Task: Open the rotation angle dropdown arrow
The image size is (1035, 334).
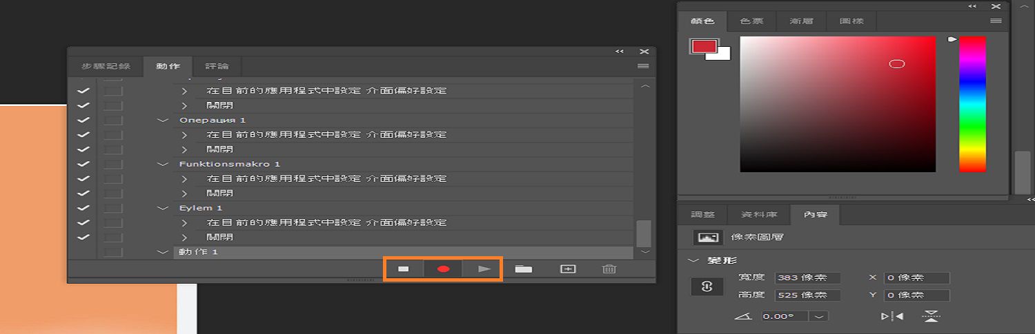Action: pyautogui.click(x=819, y=316)
